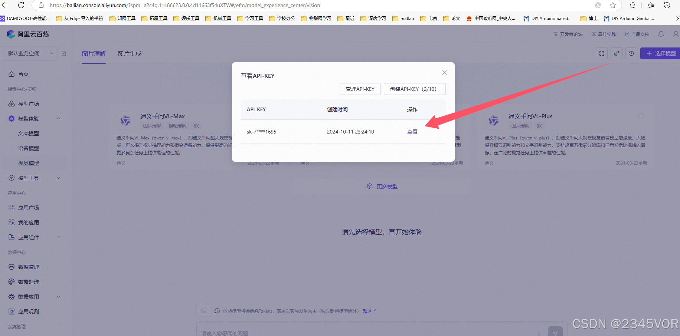Click the notification bell icon
The width and height of the screenshot is (680, 336).
point(661,34)
